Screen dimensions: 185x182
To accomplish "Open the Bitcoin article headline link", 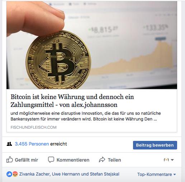I will pyautogui.click(x=72, y=101).
